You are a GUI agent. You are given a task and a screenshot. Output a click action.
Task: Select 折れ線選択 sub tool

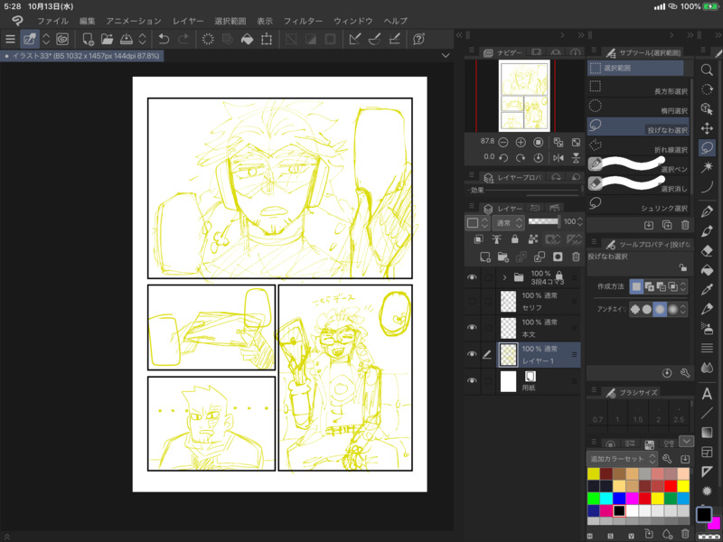pyautogui.click(x=638, y=145)
